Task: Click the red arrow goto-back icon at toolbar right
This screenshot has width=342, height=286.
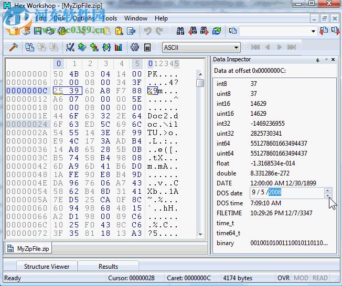Action: coord(324,31)
